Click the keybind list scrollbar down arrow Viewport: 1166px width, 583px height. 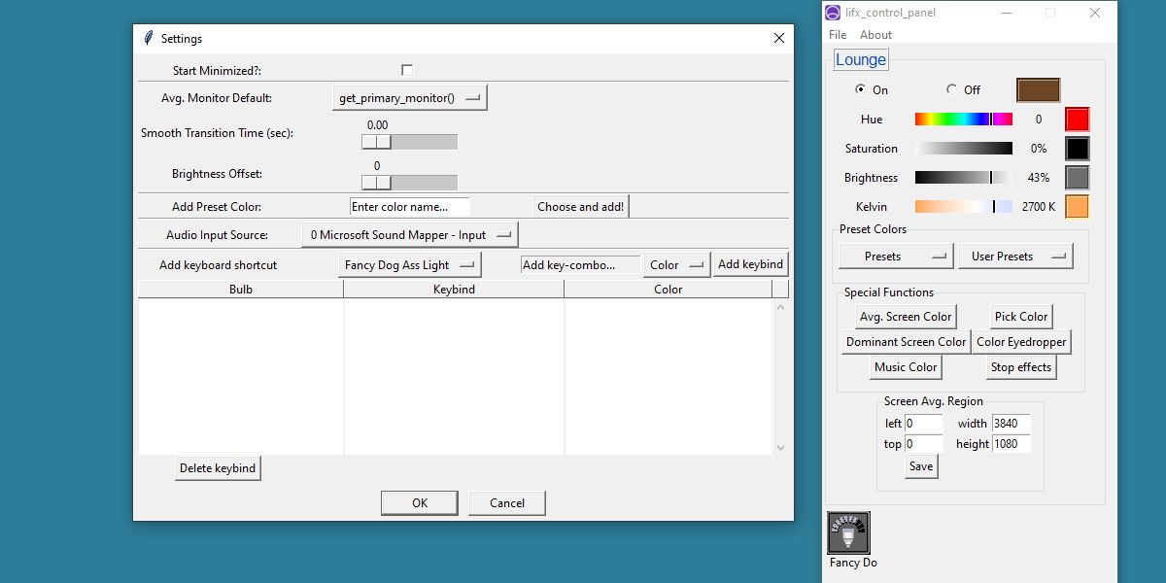(x=780, y=448)
